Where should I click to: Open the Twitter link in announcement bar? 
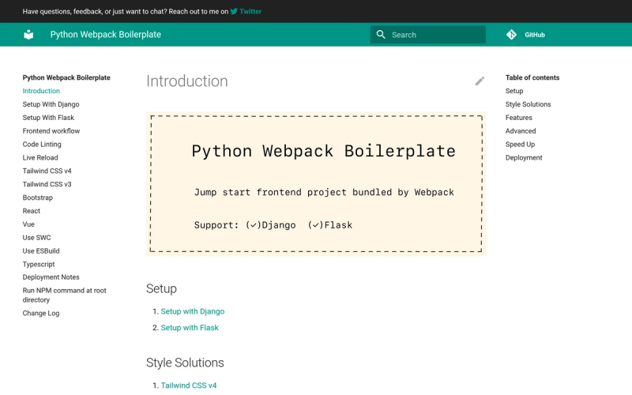[250, 12]
